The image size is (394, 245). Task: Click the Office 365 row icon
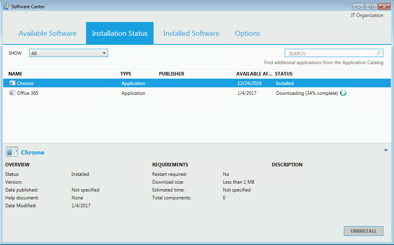click(x=12, y=93)
